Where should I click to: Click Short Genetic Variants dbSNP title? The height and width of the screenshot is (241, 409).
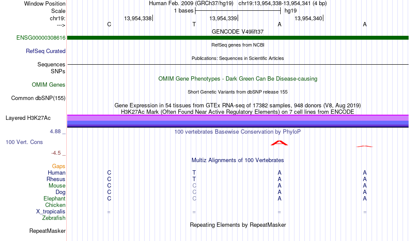click(x=238, y=92)
